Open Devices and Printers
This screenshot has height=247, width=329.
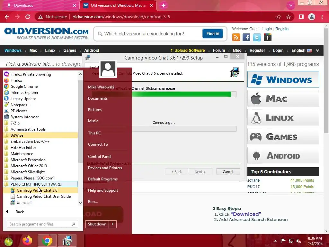coord(105,168)
